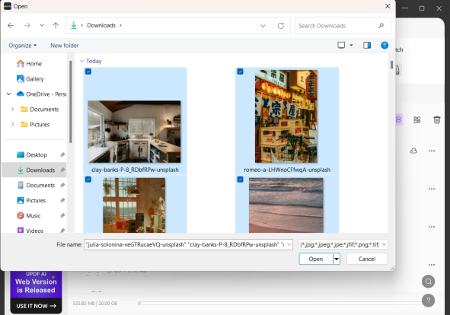This screenshot has width=450, height=315.
Task: Click pin icon next to Downloads
Action: tap(62, 170)
